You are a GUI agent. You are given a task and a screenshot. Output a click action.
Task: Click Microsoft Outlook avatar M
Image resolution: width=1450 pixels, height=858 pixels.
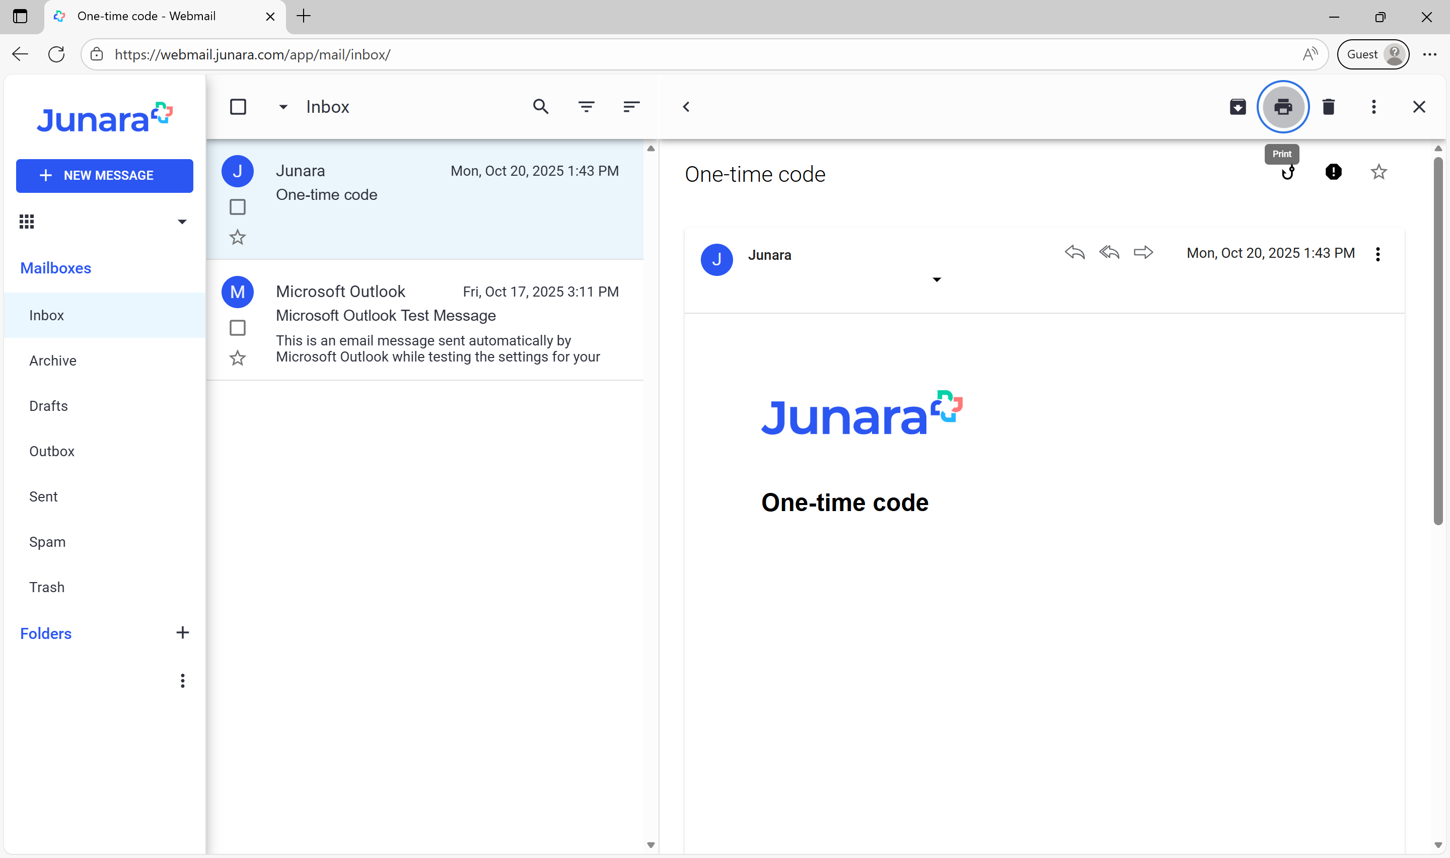238,292
